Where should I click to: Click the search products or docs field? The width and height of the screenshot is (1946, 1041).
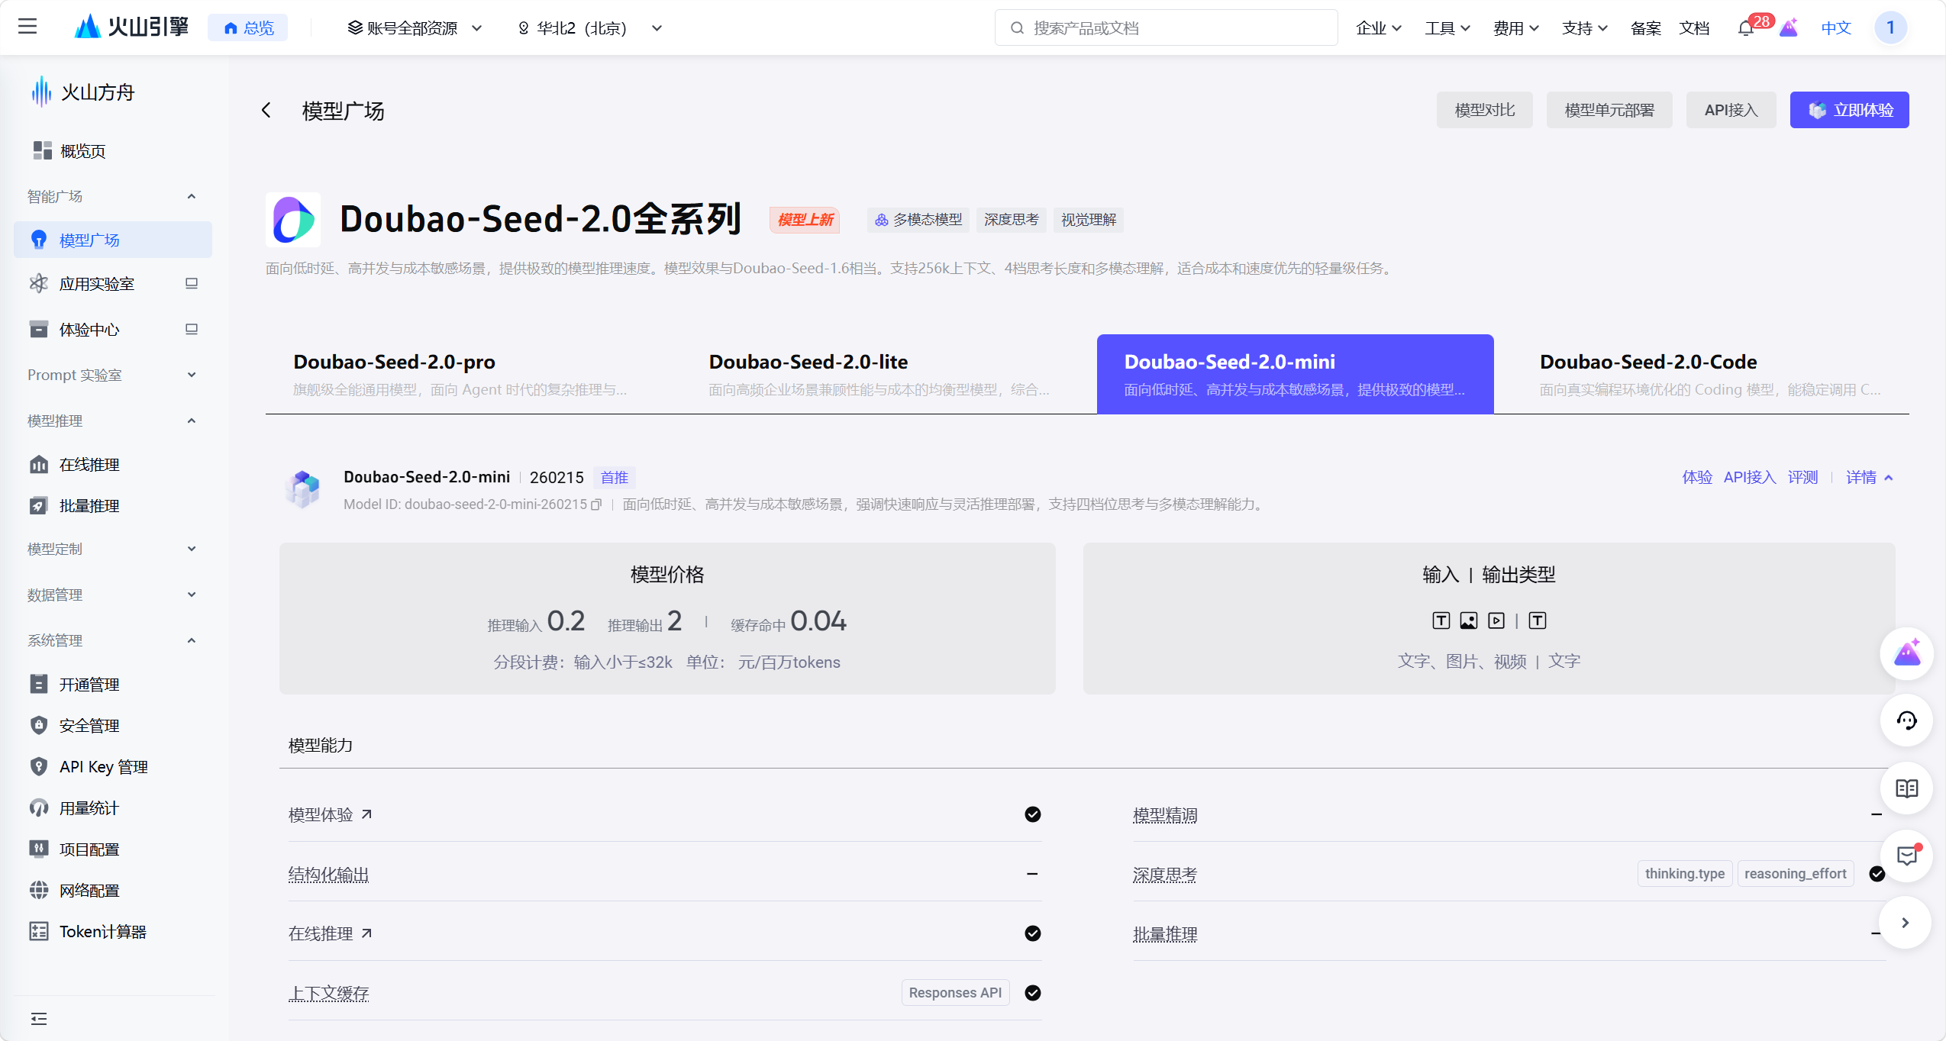[x=1166, y=28]
